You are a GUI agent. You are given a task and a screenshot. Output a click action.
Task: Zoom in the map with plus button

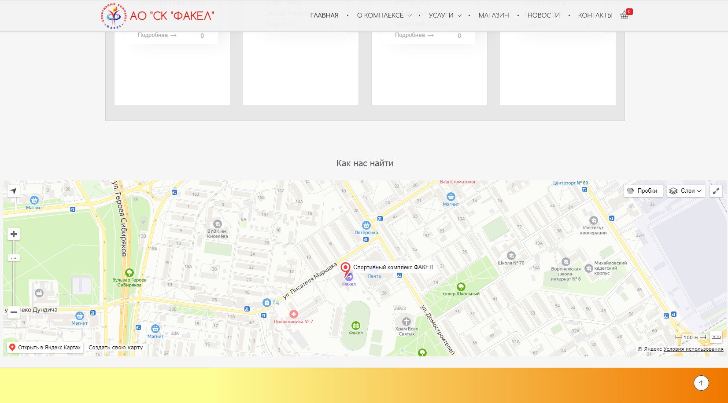[x=14, y=234]
